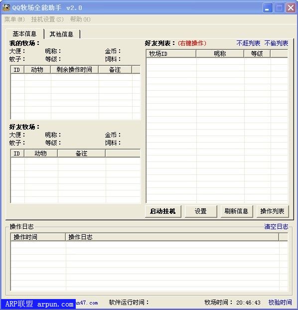The width and height of the screenshot is (298, 310).
Task: Click the 设置 button
Action: [x=201, y=211]
